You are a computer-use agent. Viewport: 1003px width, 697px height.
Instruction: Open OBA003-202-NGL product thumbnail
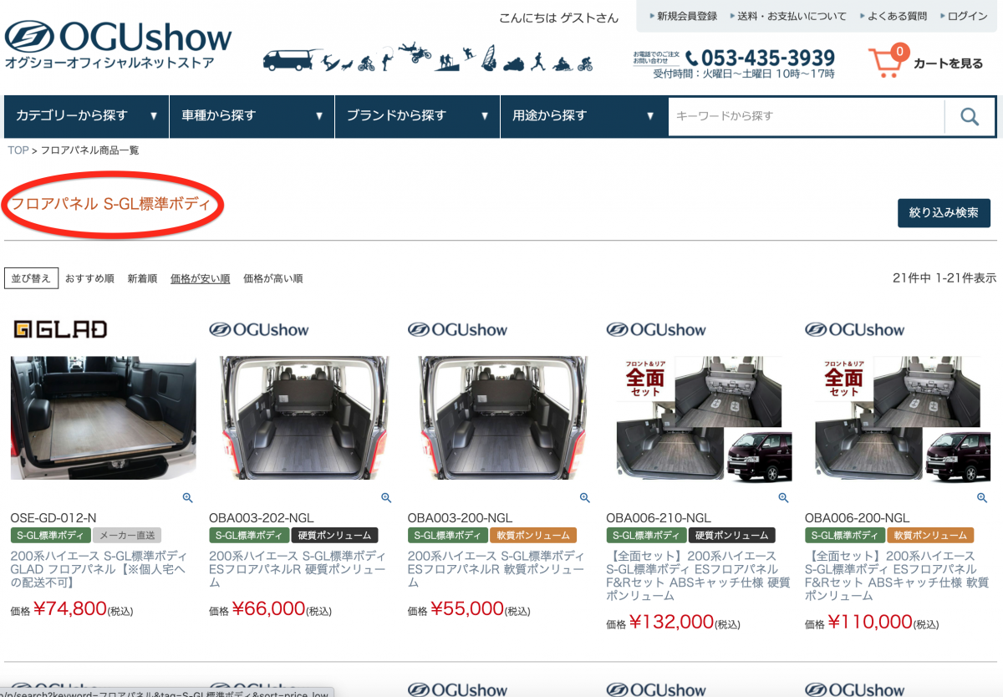pyautogui.click(x=303, y=418)
